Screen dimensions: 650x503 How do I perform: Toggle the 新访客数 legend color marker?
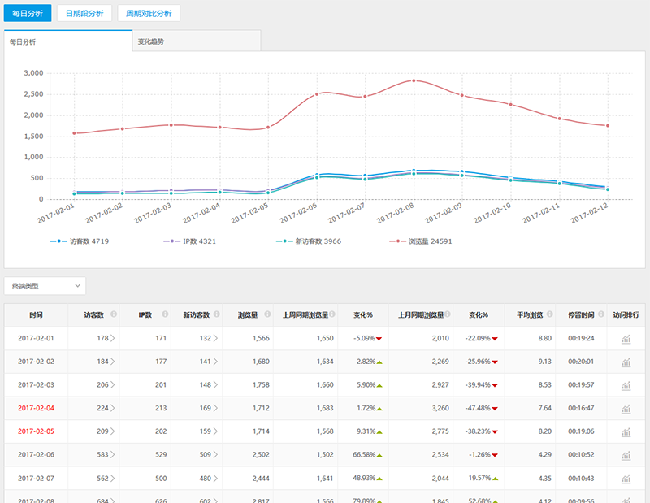(284, 241)
